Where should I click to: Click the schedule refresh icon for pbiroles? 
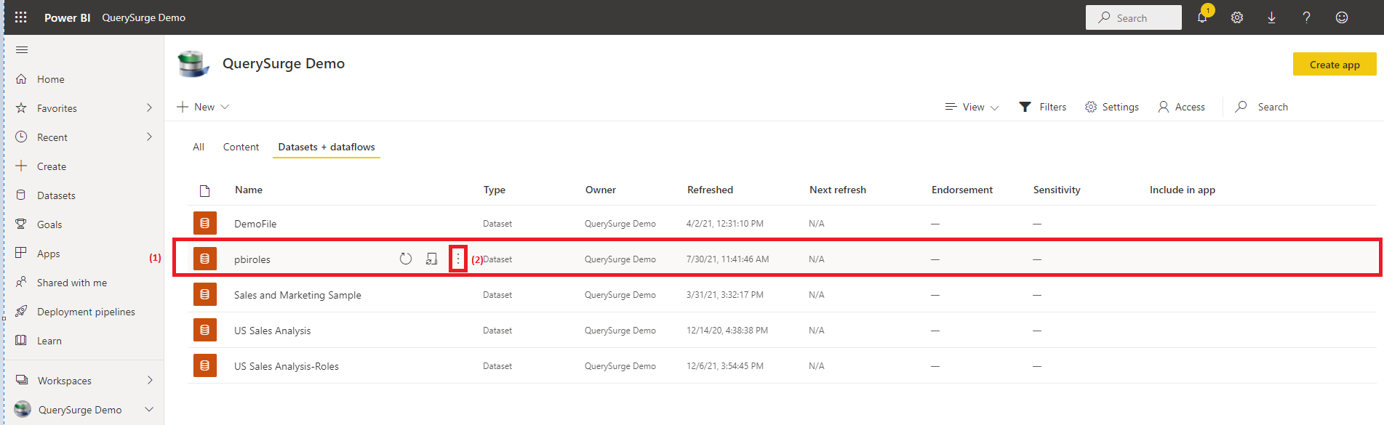pos(432,259)
